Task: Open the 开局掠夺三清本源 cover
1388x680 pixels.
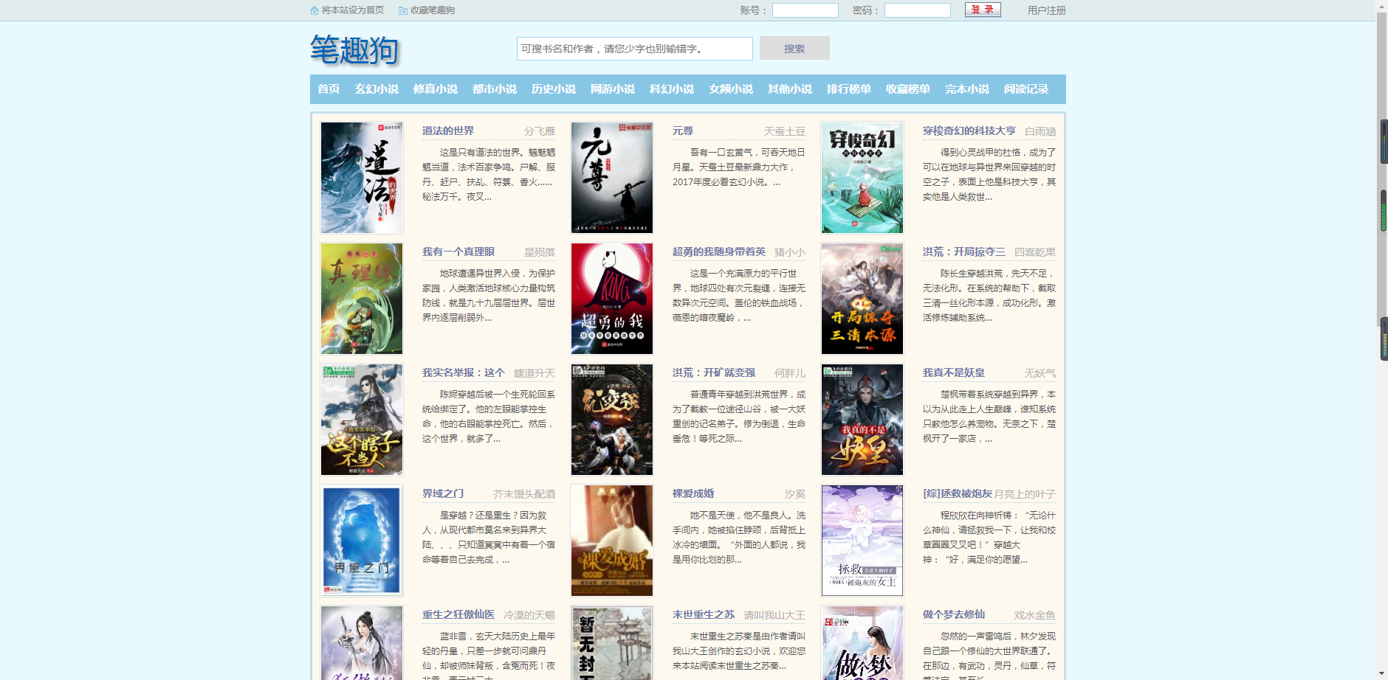Action: point(862,299)
